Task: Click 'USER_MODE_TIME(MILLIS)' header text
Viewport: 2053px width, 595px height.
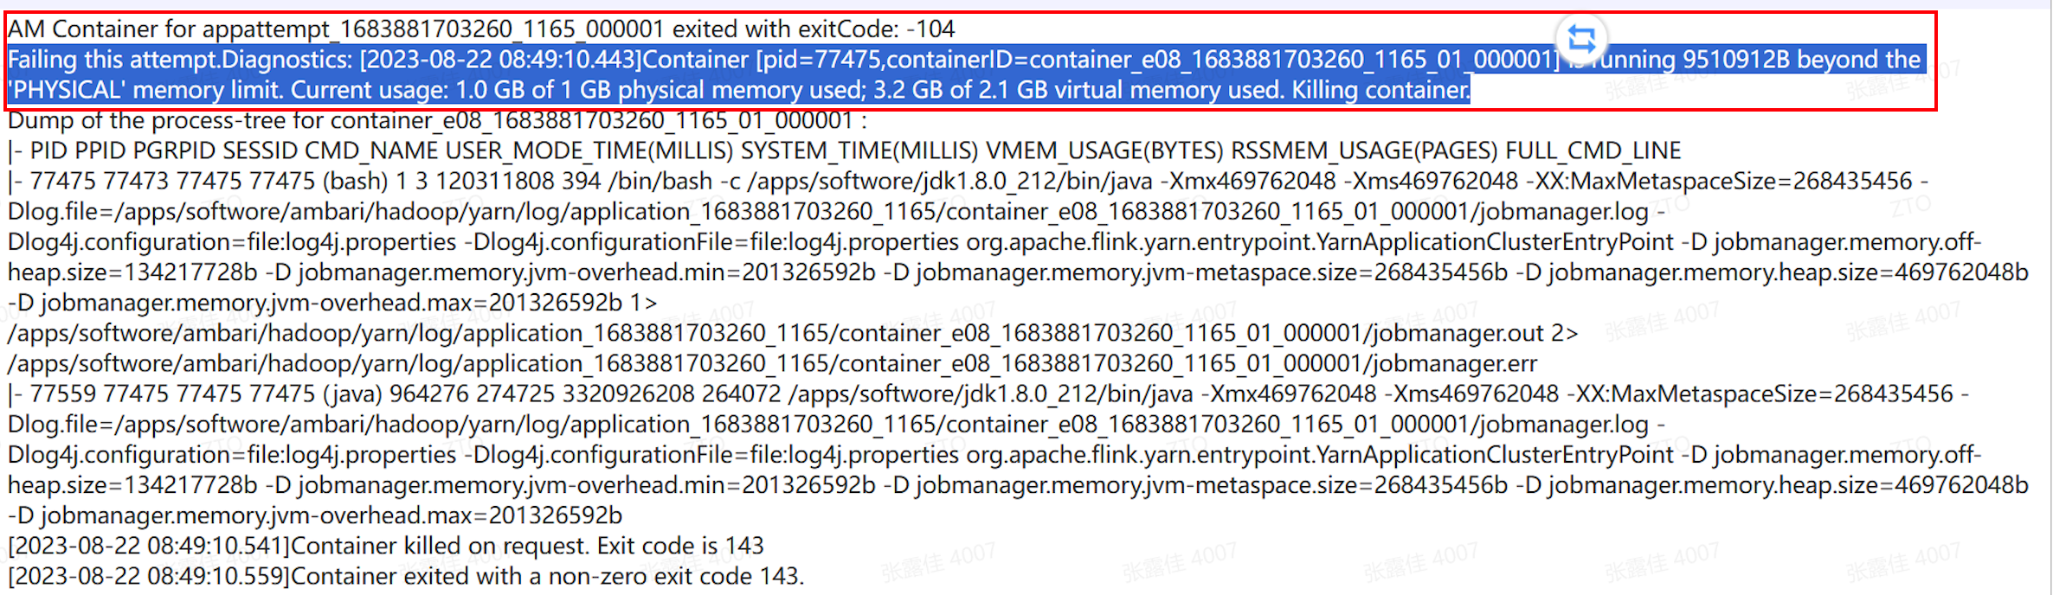Action: coord(589,150)
